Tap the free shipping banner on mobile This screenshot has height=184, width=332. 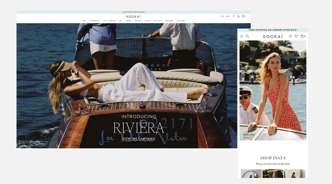(273, 30)
